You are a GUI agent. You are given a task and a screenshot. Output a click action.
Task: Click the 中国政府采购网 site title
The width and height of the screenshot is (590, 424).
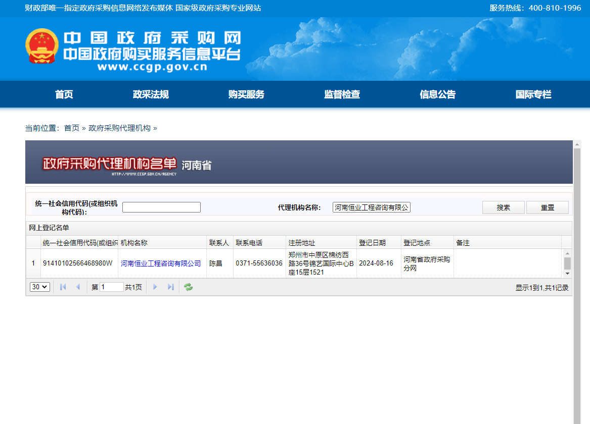tap(152, 38)
